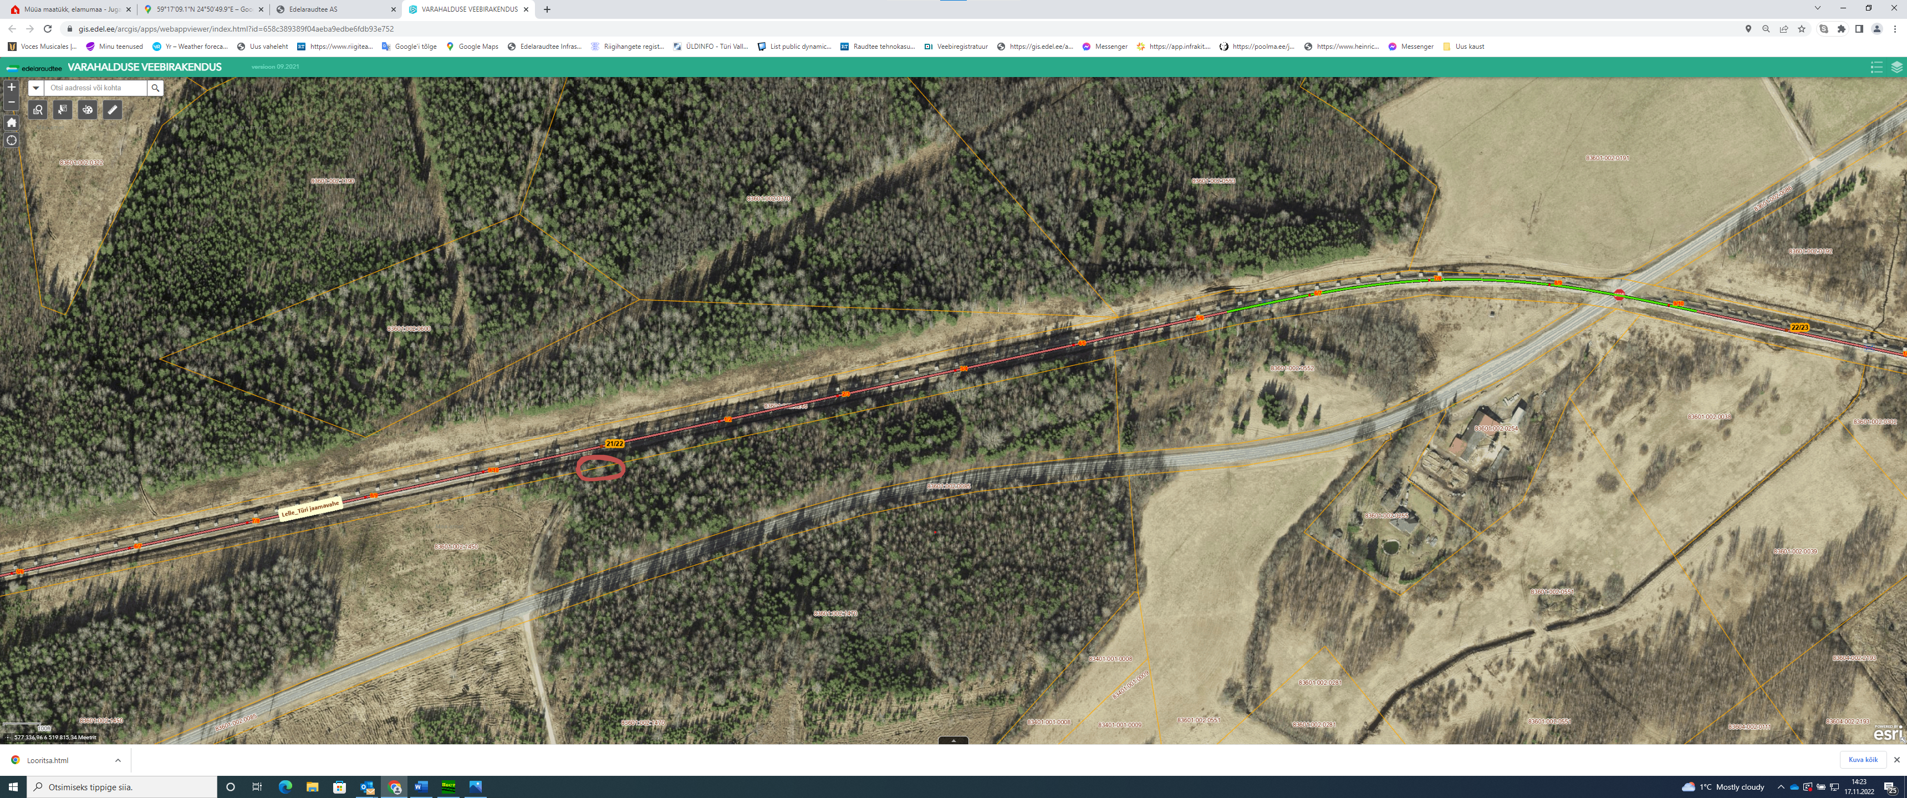
Task: Click the address search input field
Action: [96, 88]
